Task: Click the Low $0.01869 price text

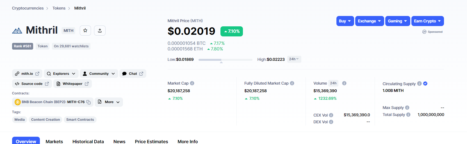Action: point(181,59)
